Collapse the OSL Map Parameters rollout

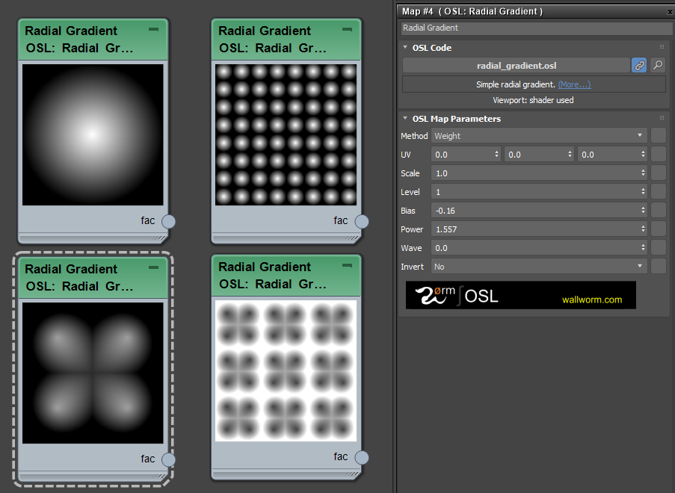(405, 118)
